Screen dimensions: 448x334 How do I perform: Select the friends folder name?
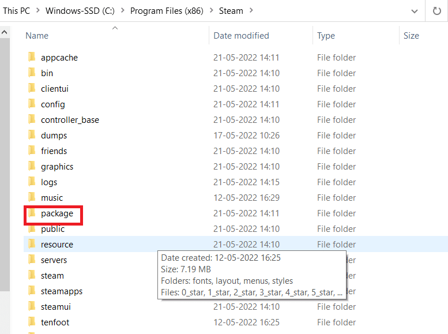click(x=54, y=151)
